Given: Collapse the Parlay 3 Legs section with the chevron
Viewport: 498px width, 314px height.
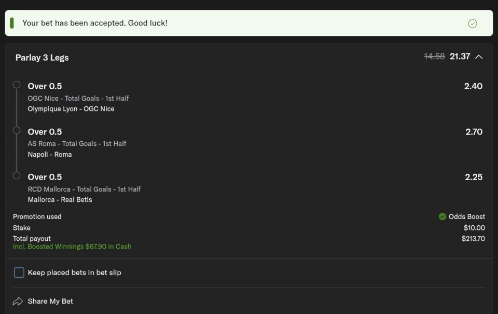Looking at the screenshot, I should coord(479,57).
